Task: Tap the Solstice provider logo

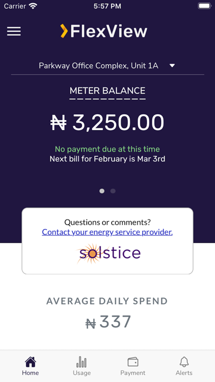Action: click(108, 254)
